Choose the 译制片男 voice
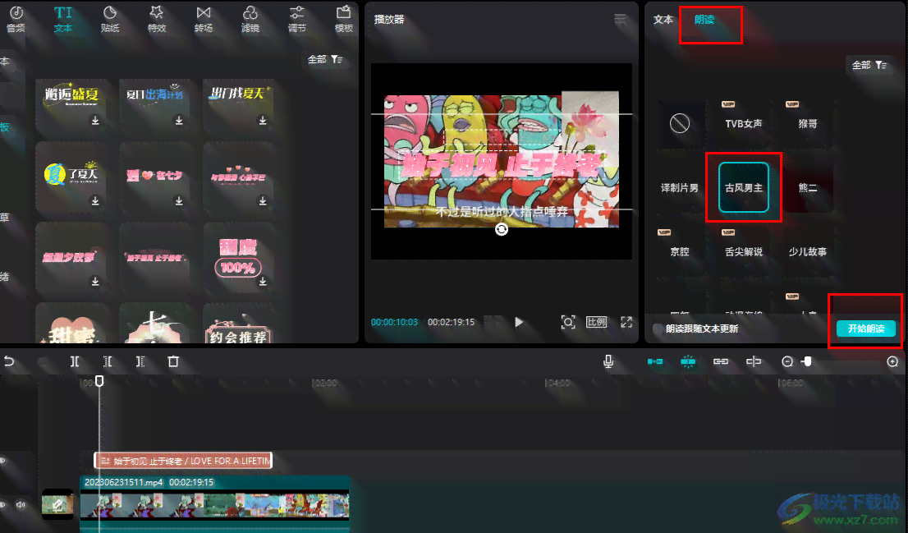The width and height of the screenshot is (908, 533). tap(680, 188)
